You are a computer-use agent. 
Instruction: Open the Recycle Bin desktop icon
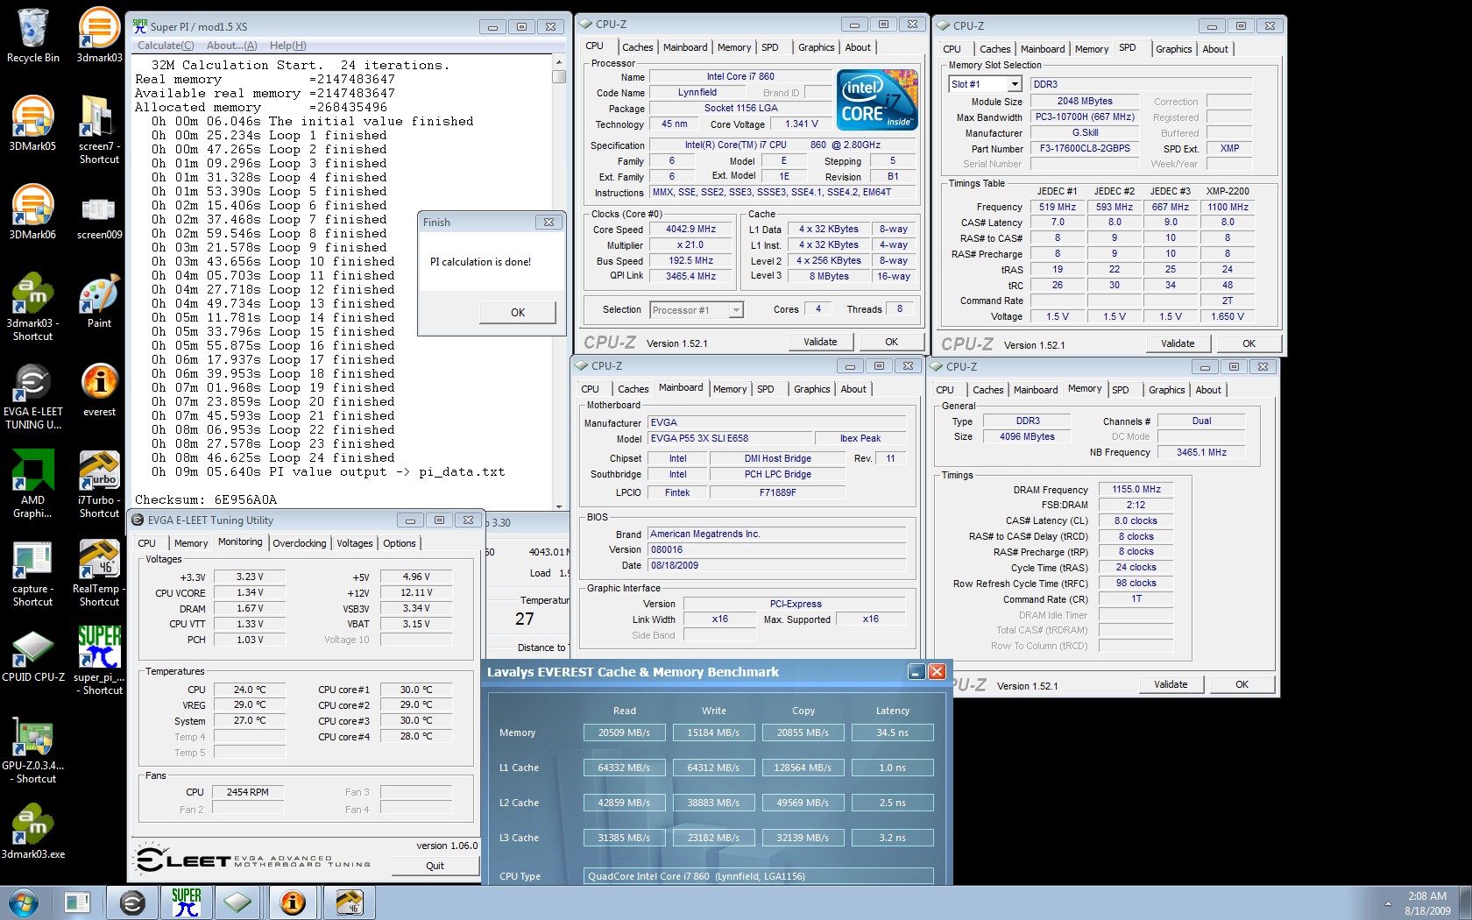32,35
